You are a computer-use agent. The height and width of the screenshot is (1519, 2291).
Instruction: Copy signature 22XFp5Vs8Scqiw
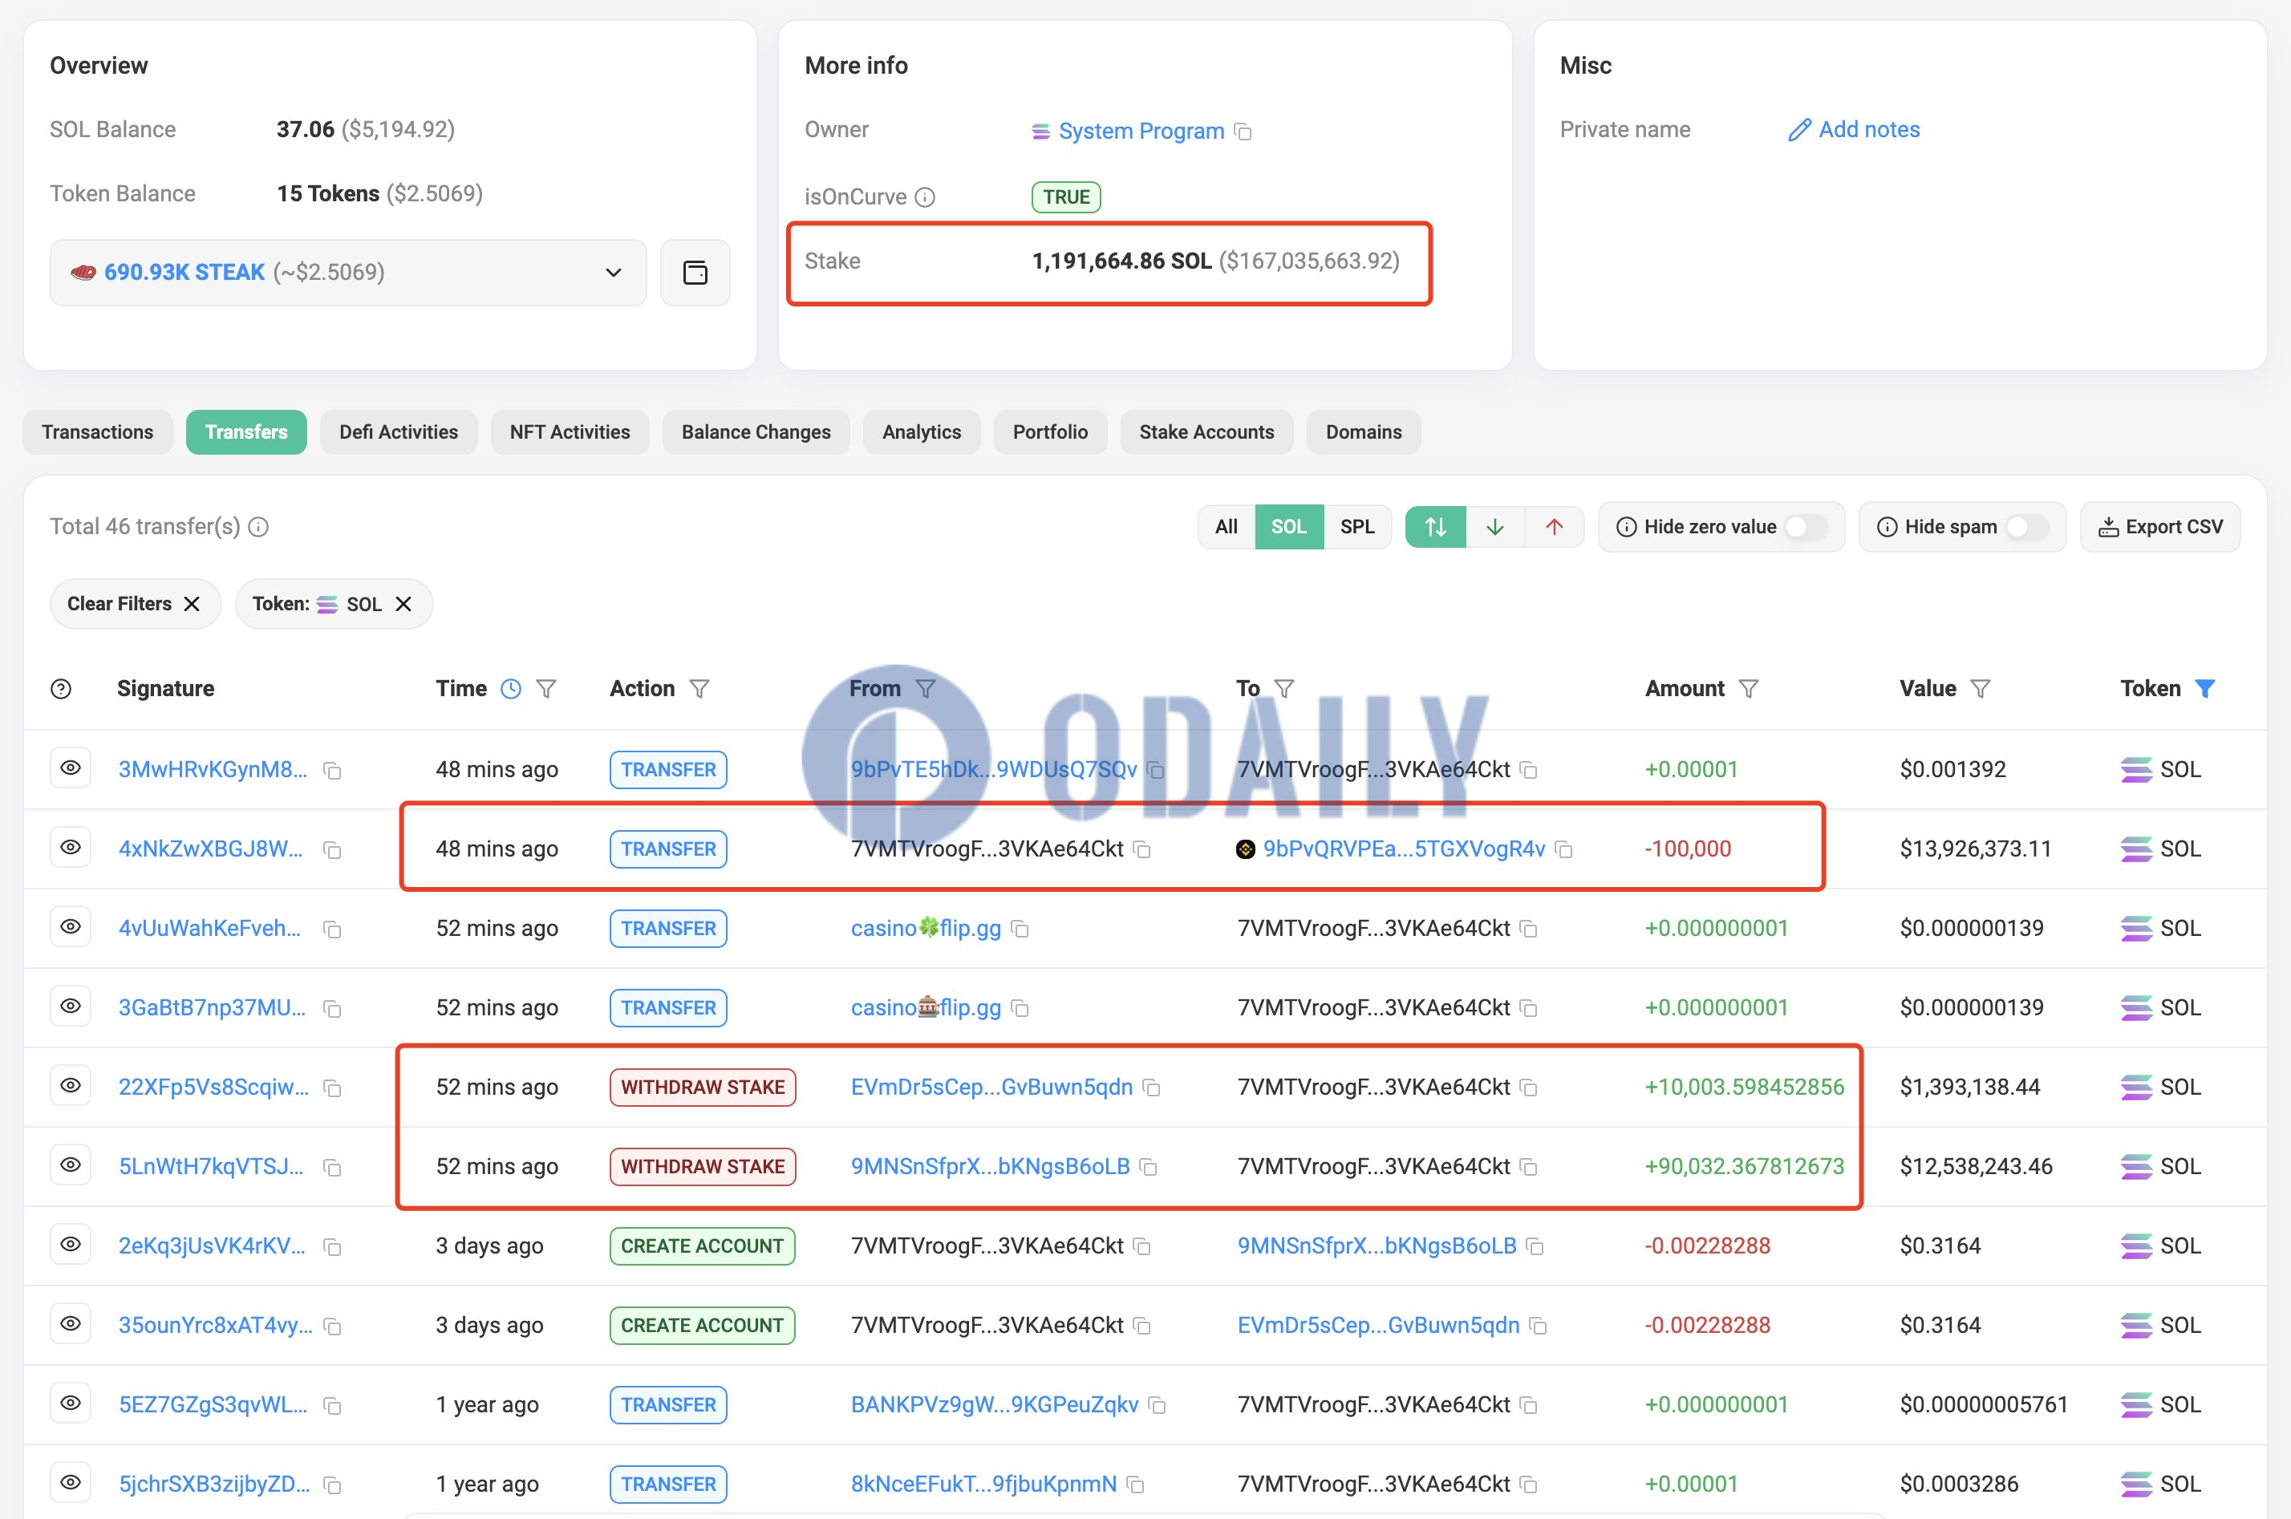[x=332, y=1089]
